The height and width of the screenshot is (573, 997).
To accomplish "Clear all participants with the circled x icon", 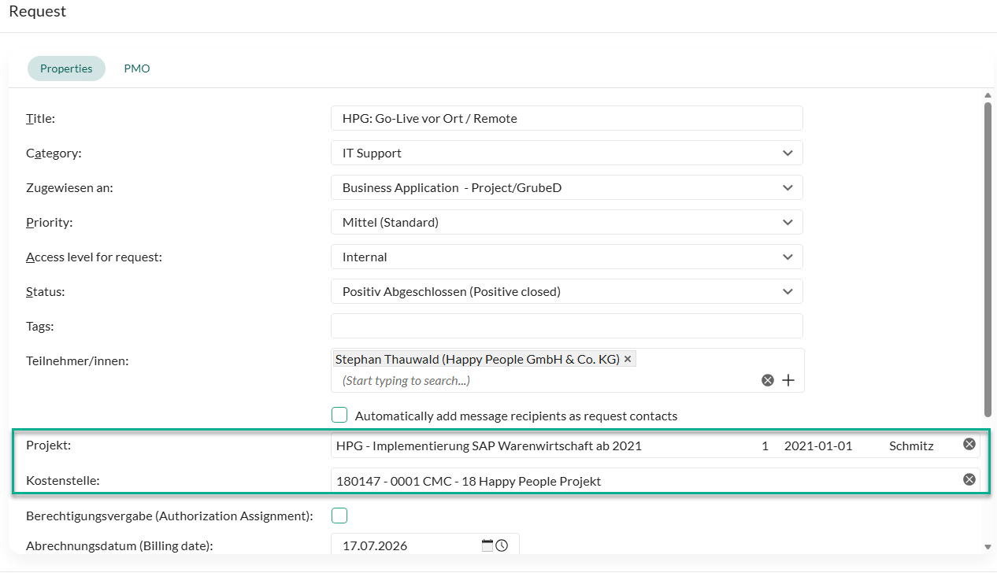I will point(768,380).
